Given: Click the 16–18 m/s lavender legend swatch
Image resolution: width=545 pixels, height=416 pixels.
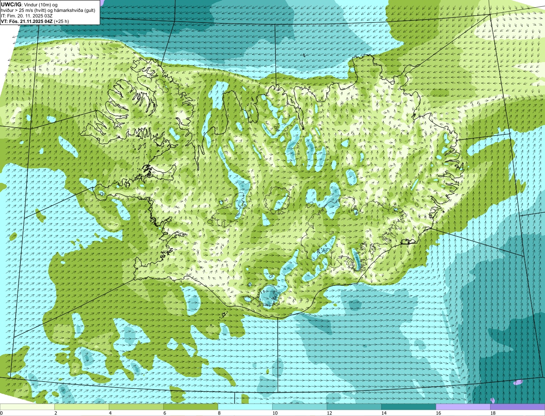Looking at the screenshot, I should (x=463, y=407).
